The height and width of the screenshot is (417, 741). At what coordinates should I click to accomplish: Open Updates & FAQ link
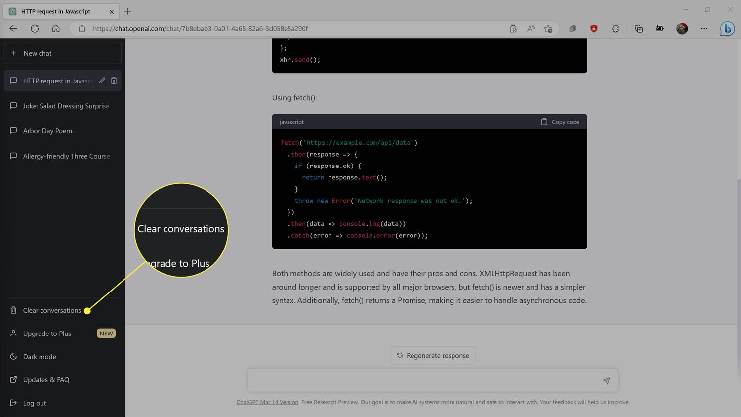coord(46,380)
